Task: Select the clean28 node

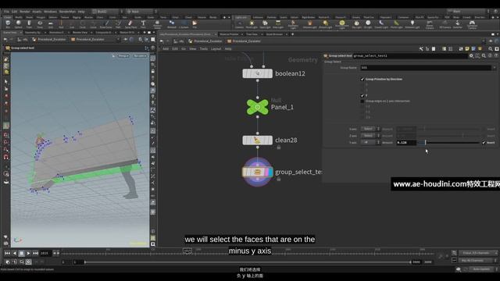Action: pyautogui.click(x=257, y=140)
